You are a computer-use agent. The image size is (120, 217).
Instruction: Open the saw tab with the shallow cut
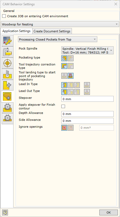pyautogui.click(x=7, y=119)
